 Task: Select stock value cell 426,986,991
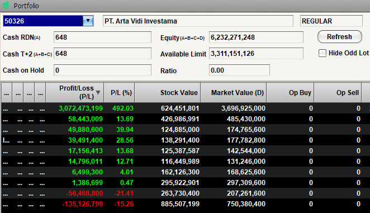pyautogui.click(x=180, y=119)
